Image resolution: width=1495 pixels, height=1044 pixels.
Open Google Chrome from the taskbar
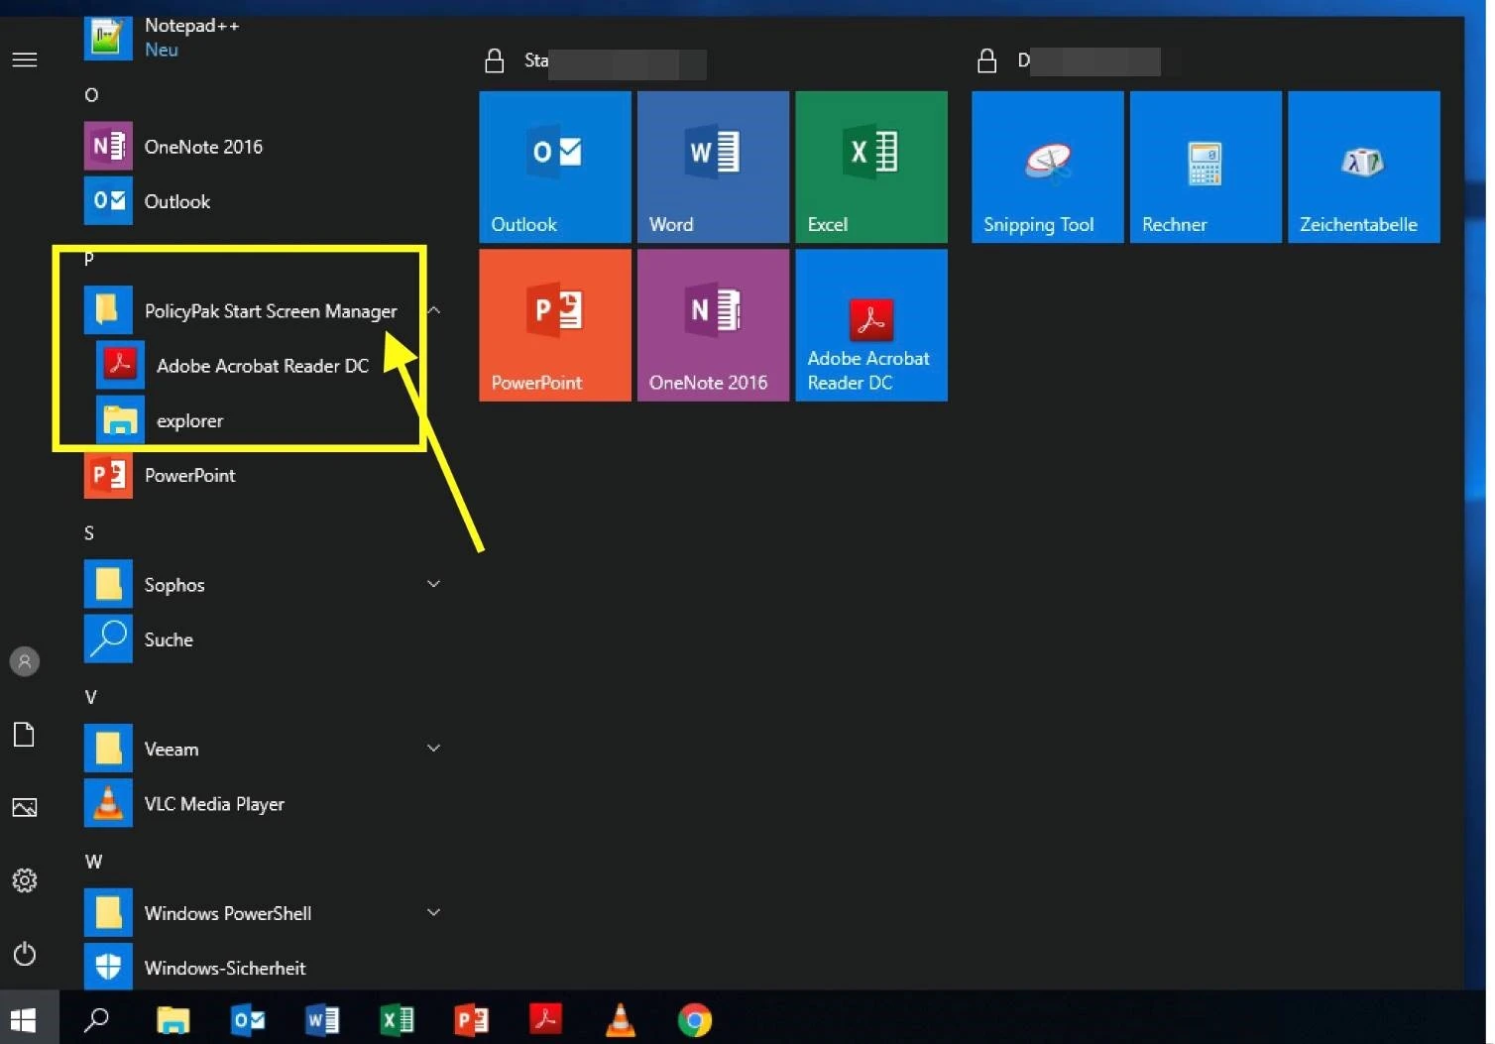[694, 1019]
